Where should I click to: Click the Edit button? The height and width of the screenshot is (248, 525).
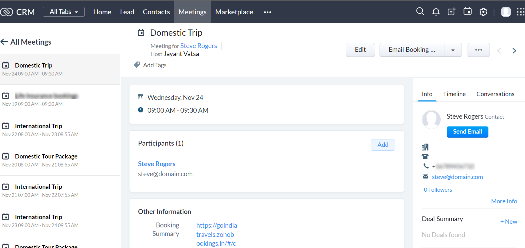[x=360, y=50]
